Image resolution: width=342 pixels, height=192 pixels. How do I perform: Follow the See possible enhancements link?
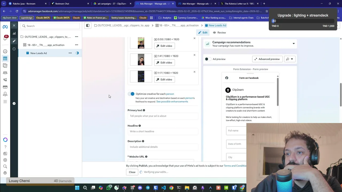(172, 102)
